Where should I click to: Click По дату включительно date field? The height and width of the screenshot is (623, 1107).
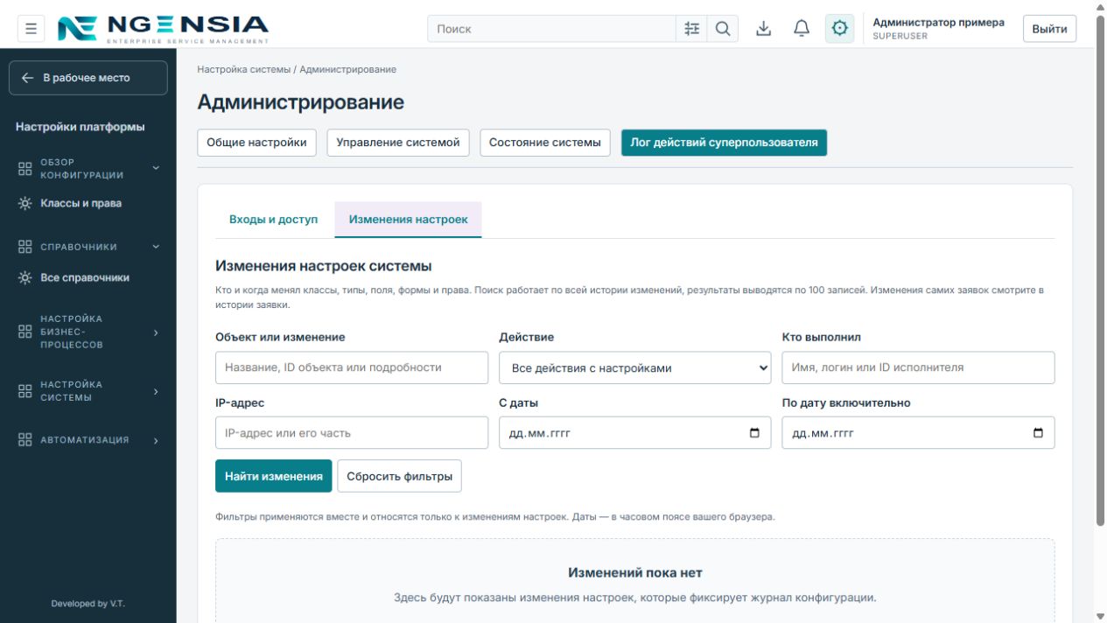pos(918,433)
